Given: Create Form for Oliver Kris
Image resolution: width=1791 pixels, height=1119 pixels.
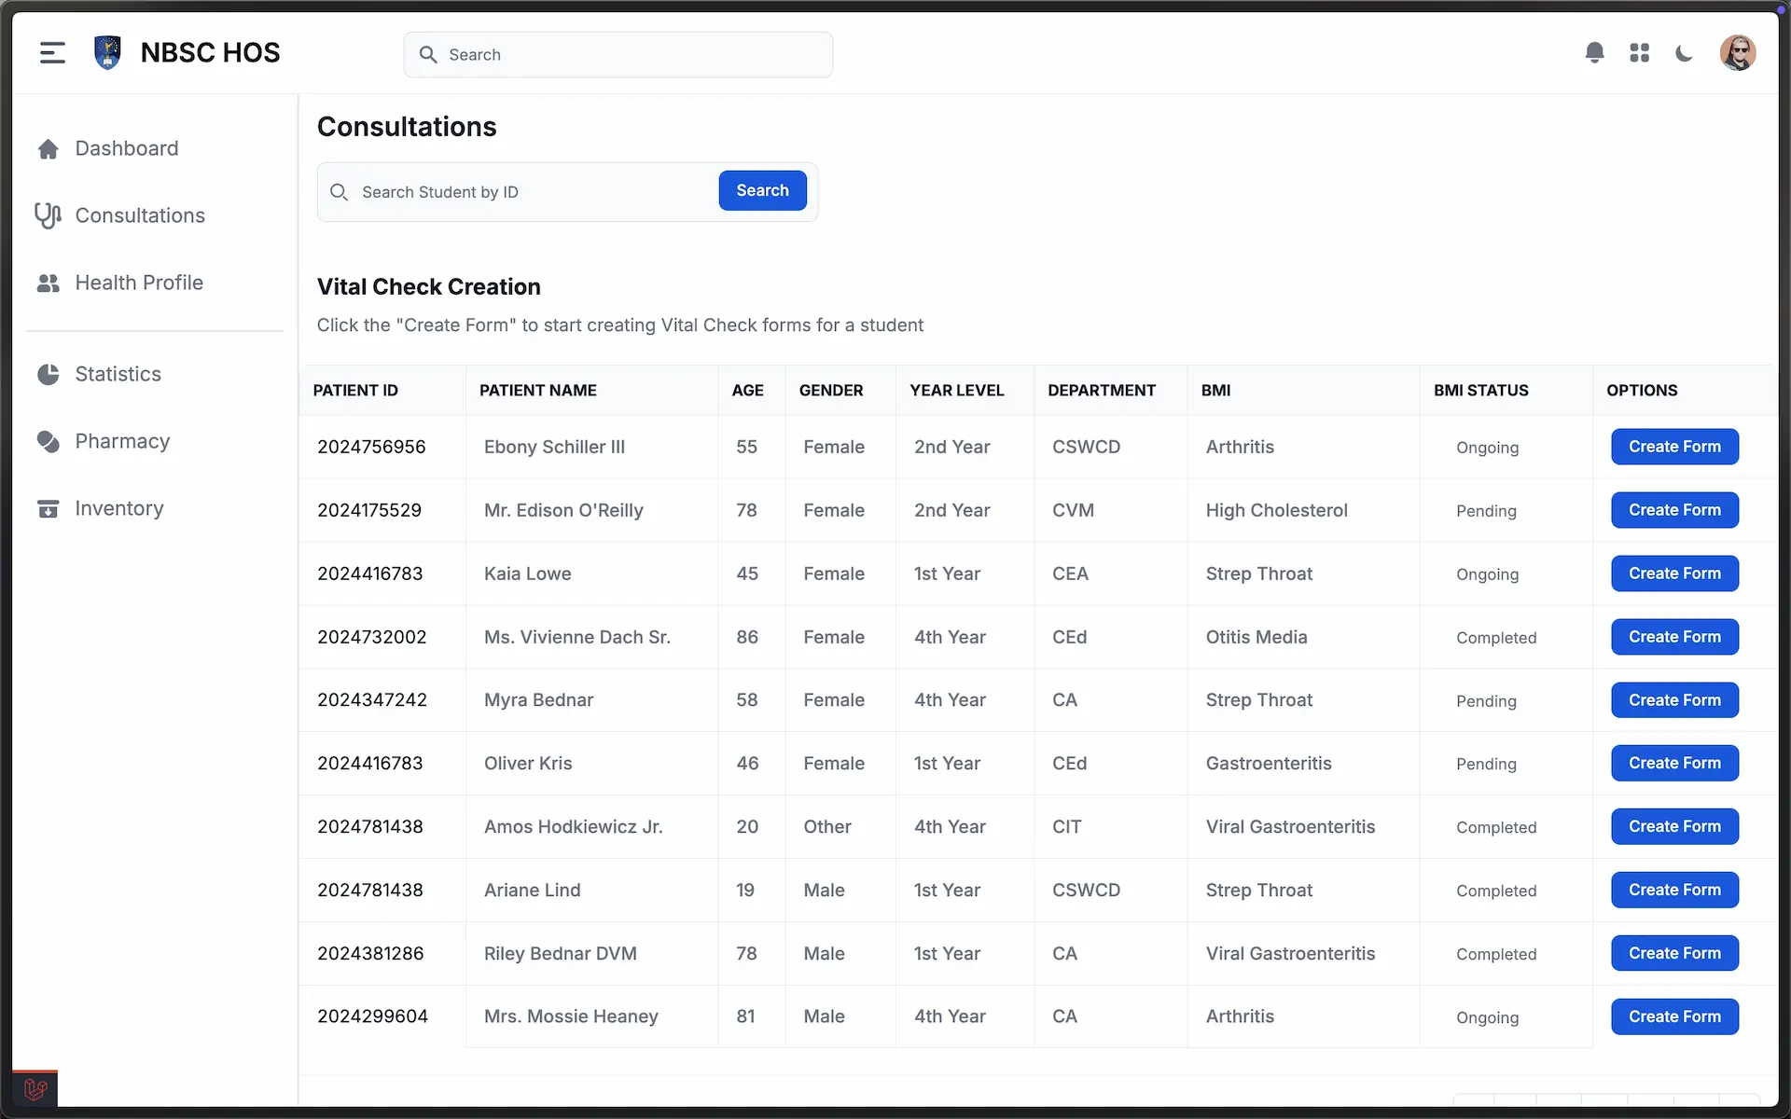Looking at the screenshot, I should (1674, 763).
